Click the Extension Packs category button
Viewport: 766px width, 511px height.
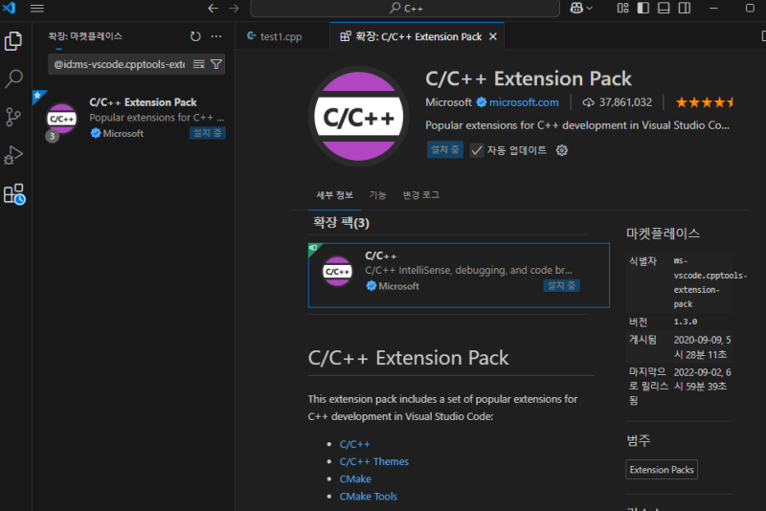click(662, 470)
